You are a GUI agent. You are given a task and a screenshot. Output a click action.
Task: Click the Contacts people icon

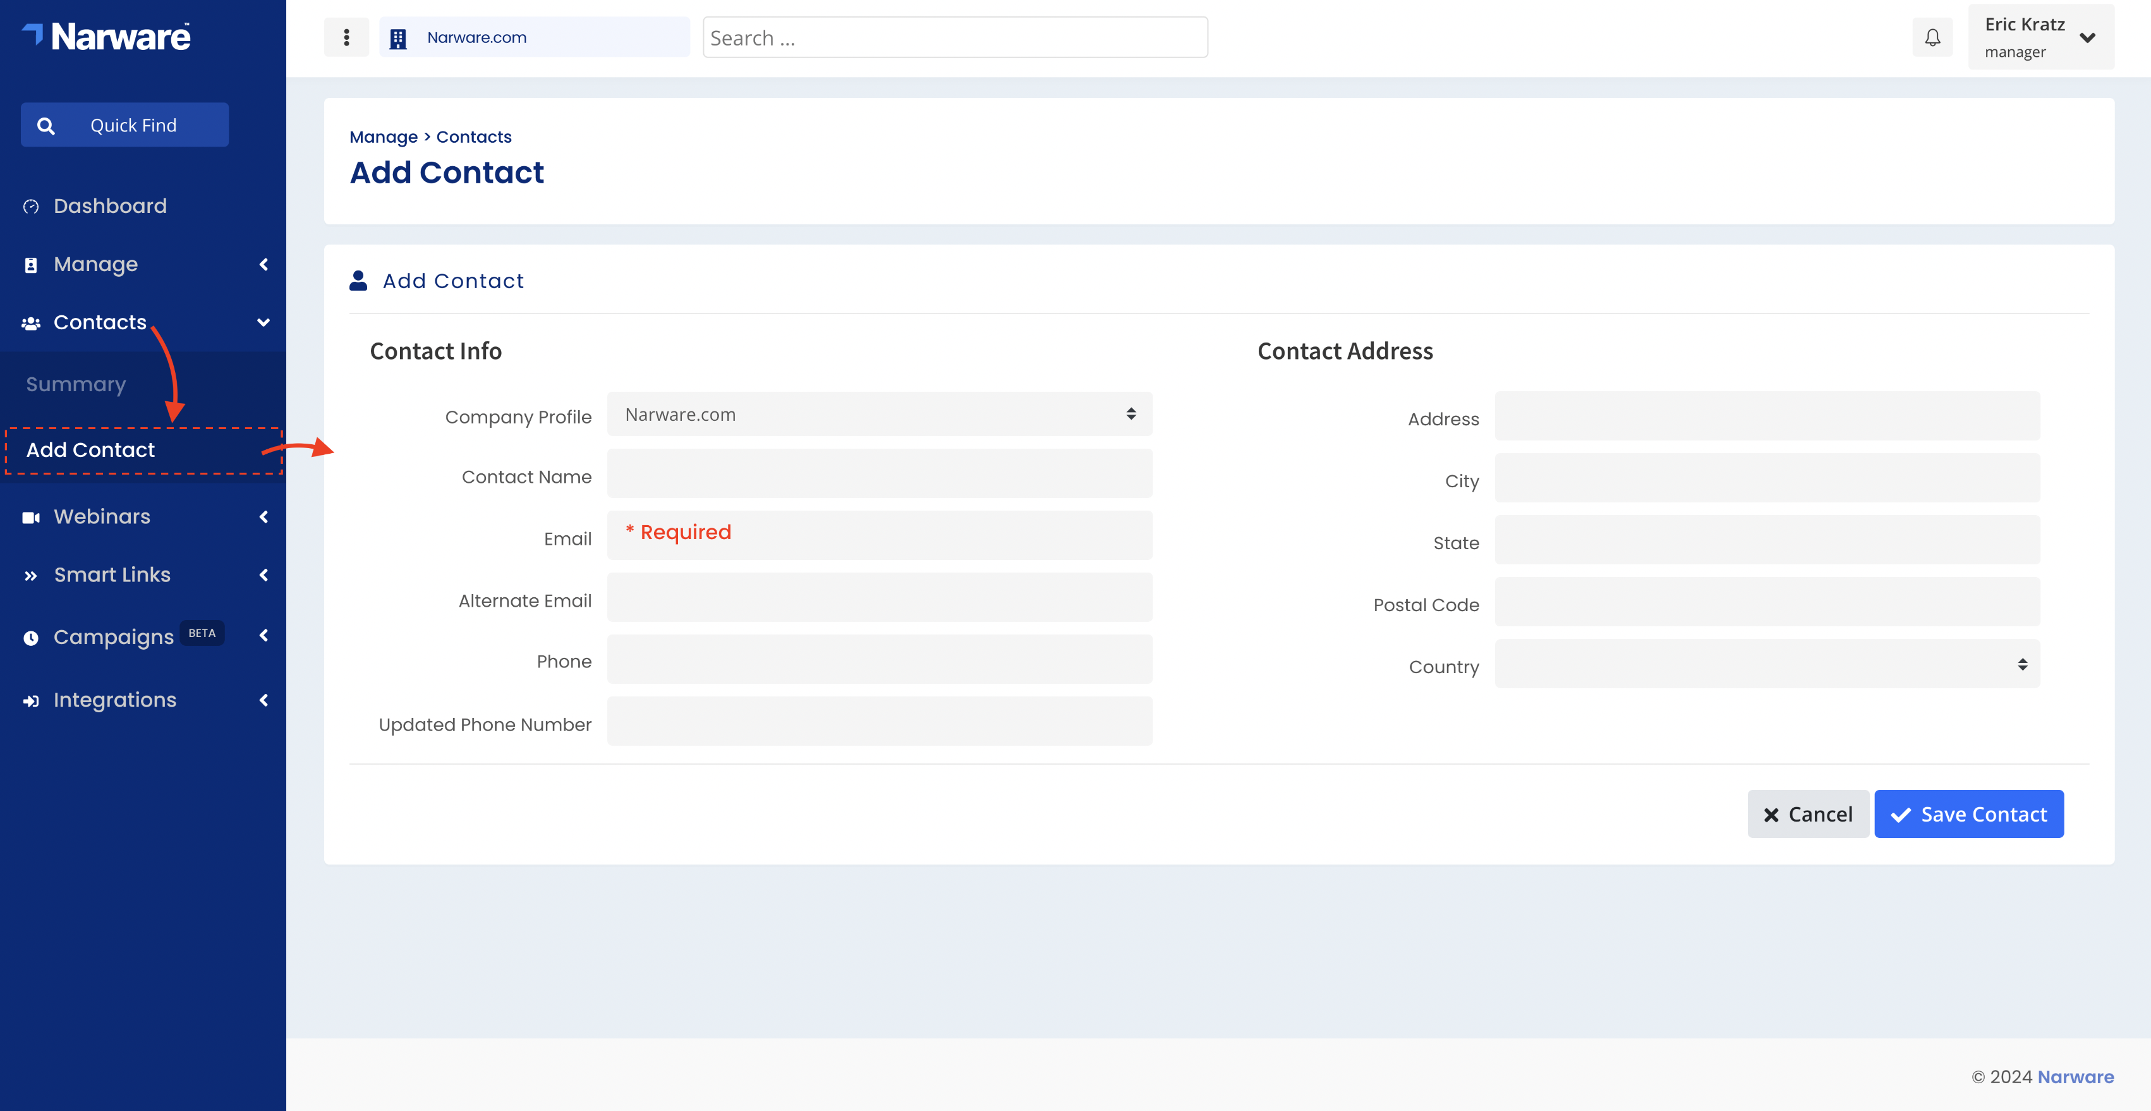coord(31,324)
